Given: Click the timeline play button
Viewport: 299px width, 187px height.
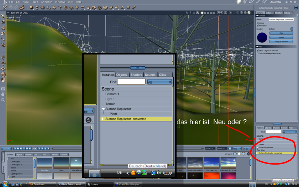Looking at the screenshot, I should [24, 149].
